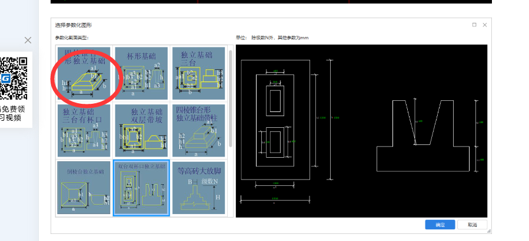Close the 选择参数化图形 dialog
The image size is (529, 241).
point(485,25)
